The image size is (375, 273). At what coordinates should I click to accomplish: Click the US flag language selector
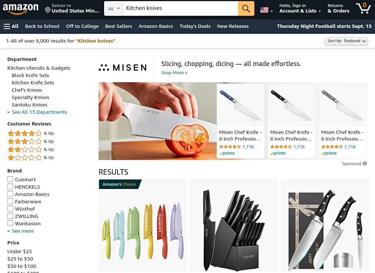click(x=266, y=10)
